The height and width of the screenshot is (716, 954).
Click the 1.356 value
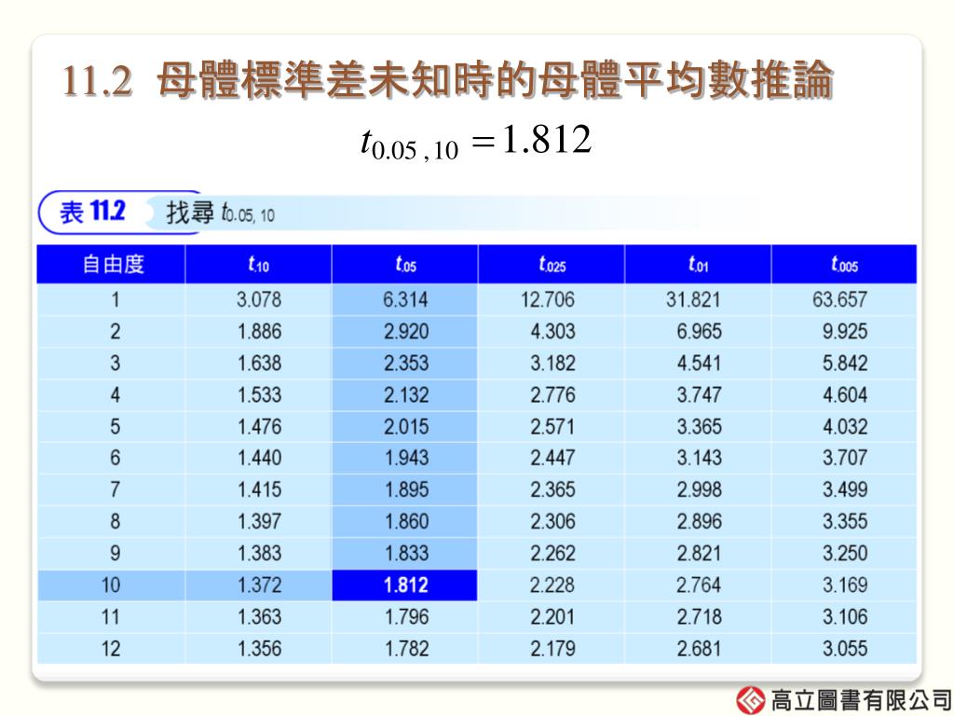pyautogui.click(x=259, y=649)
